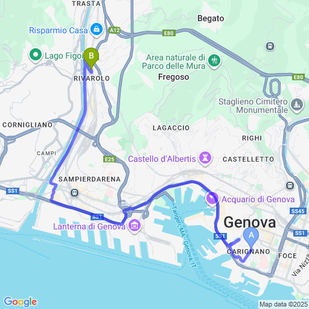Viewport: 309px width, 309px height.
Task: Click Staglieno Cimitero Monumentale pin icon
Action: 297,106
